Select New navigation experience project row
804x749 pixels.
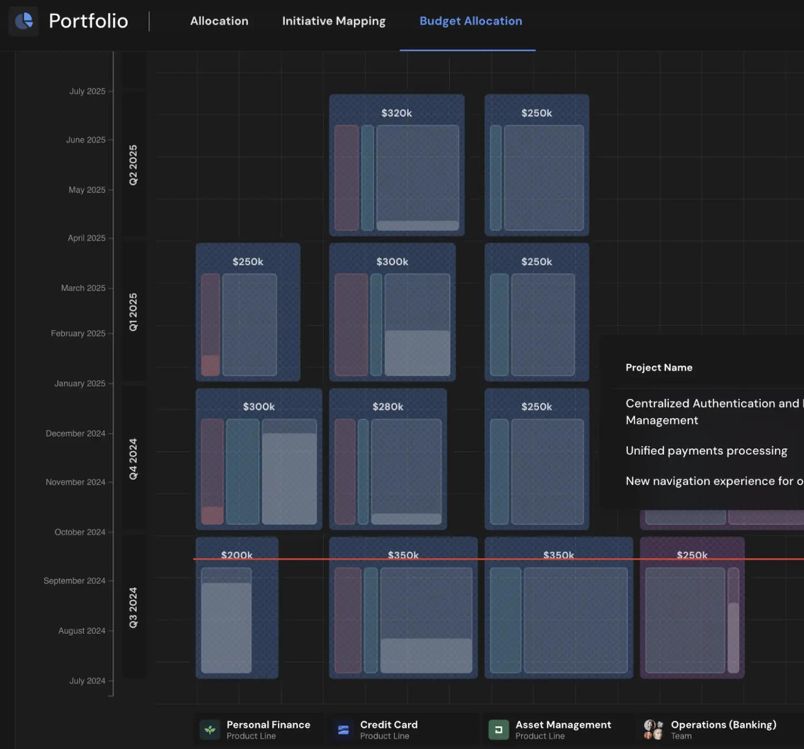pos(714,481)
